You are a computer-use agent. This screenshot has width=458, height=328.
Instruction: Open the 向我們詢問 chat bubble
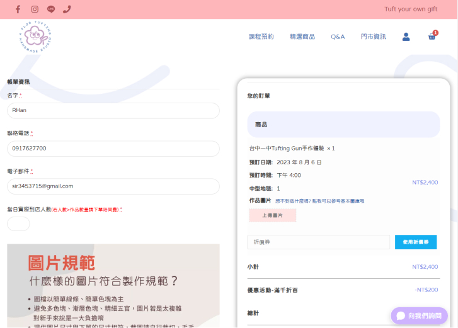point(419,315)
